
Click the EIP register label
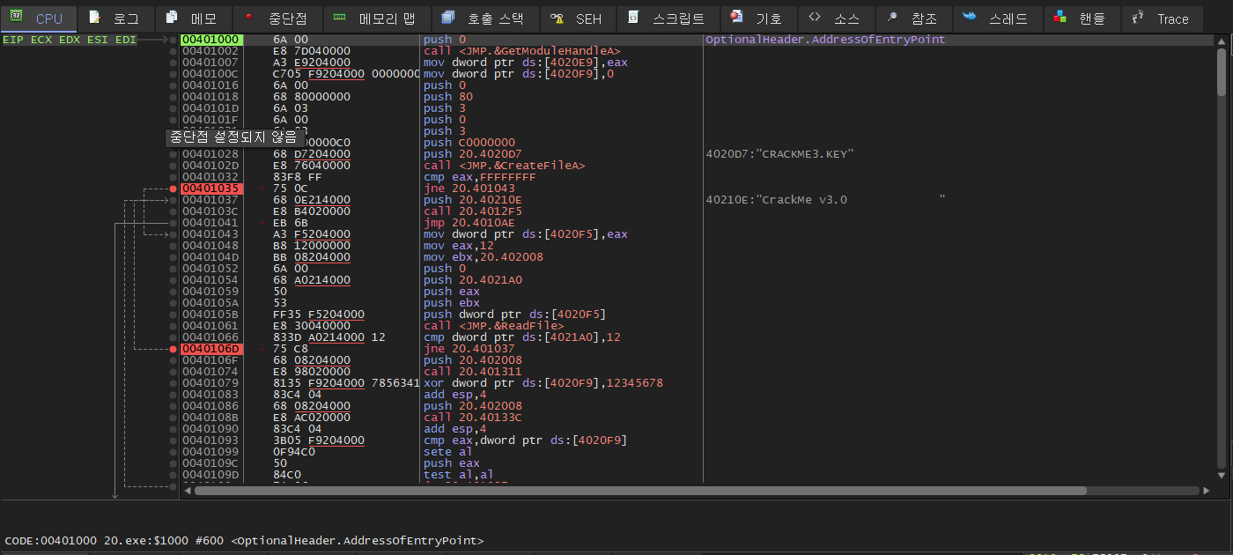point(12,39)
